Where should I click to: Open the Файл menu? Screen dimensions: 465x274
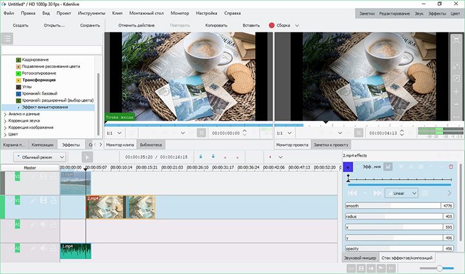click(9, 13)
